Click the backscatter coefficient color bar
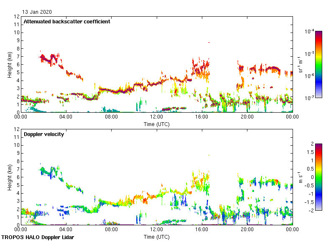326x242 pixels. (318, 64)
